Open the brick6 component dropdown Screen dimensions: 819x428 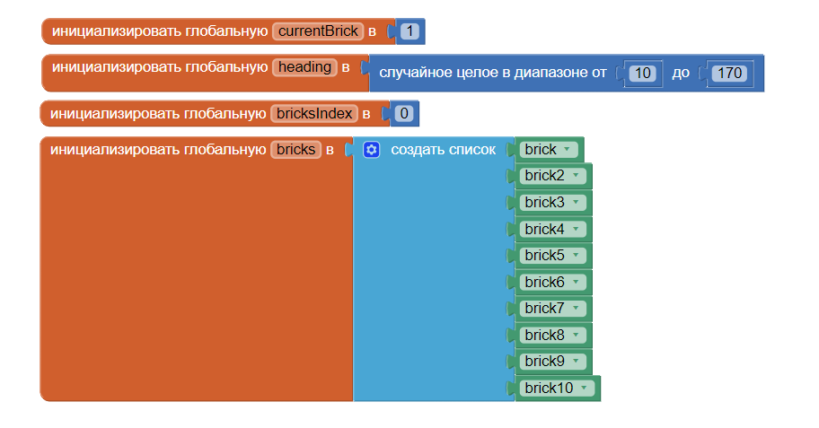(574, 282)
